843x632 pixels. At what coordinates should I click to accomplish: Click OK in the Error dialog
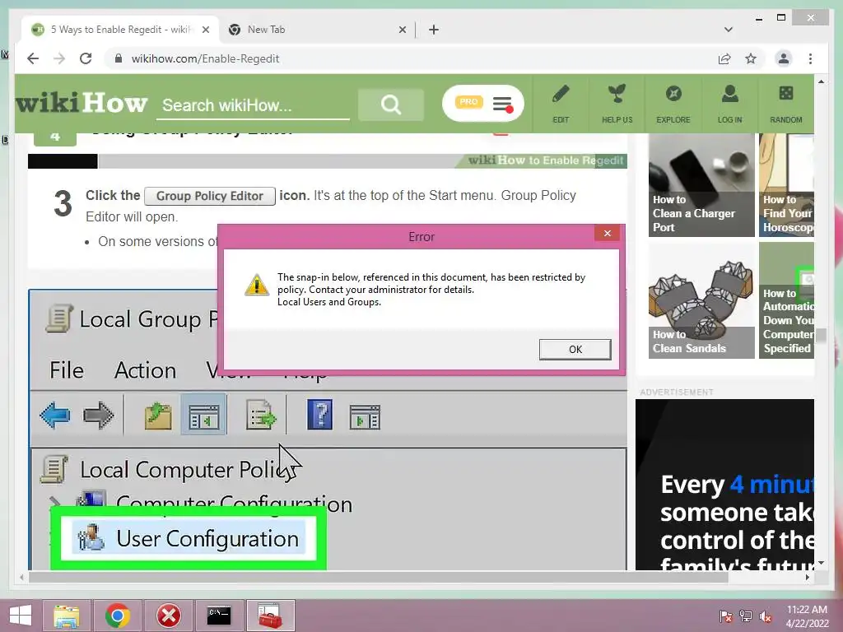coord(575,349)
